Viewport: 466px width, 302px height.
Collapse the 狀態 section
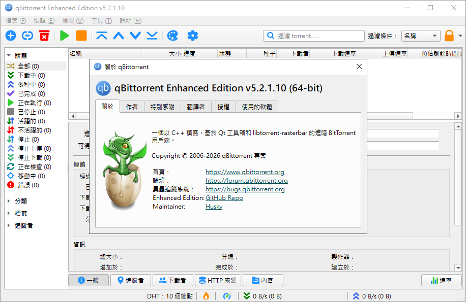[9, 55]
